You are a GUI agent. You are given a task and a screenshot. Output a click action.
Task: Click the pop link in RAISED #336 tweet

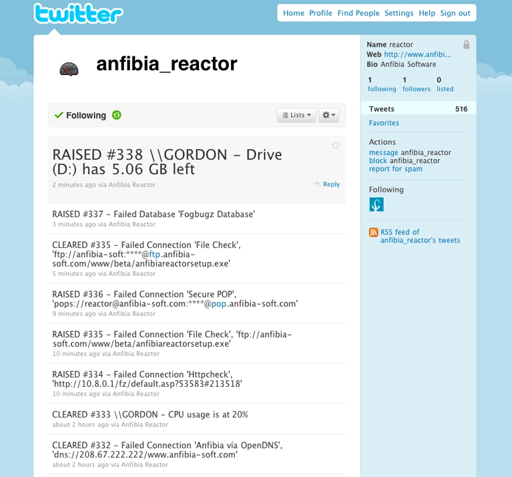(219, 304)
